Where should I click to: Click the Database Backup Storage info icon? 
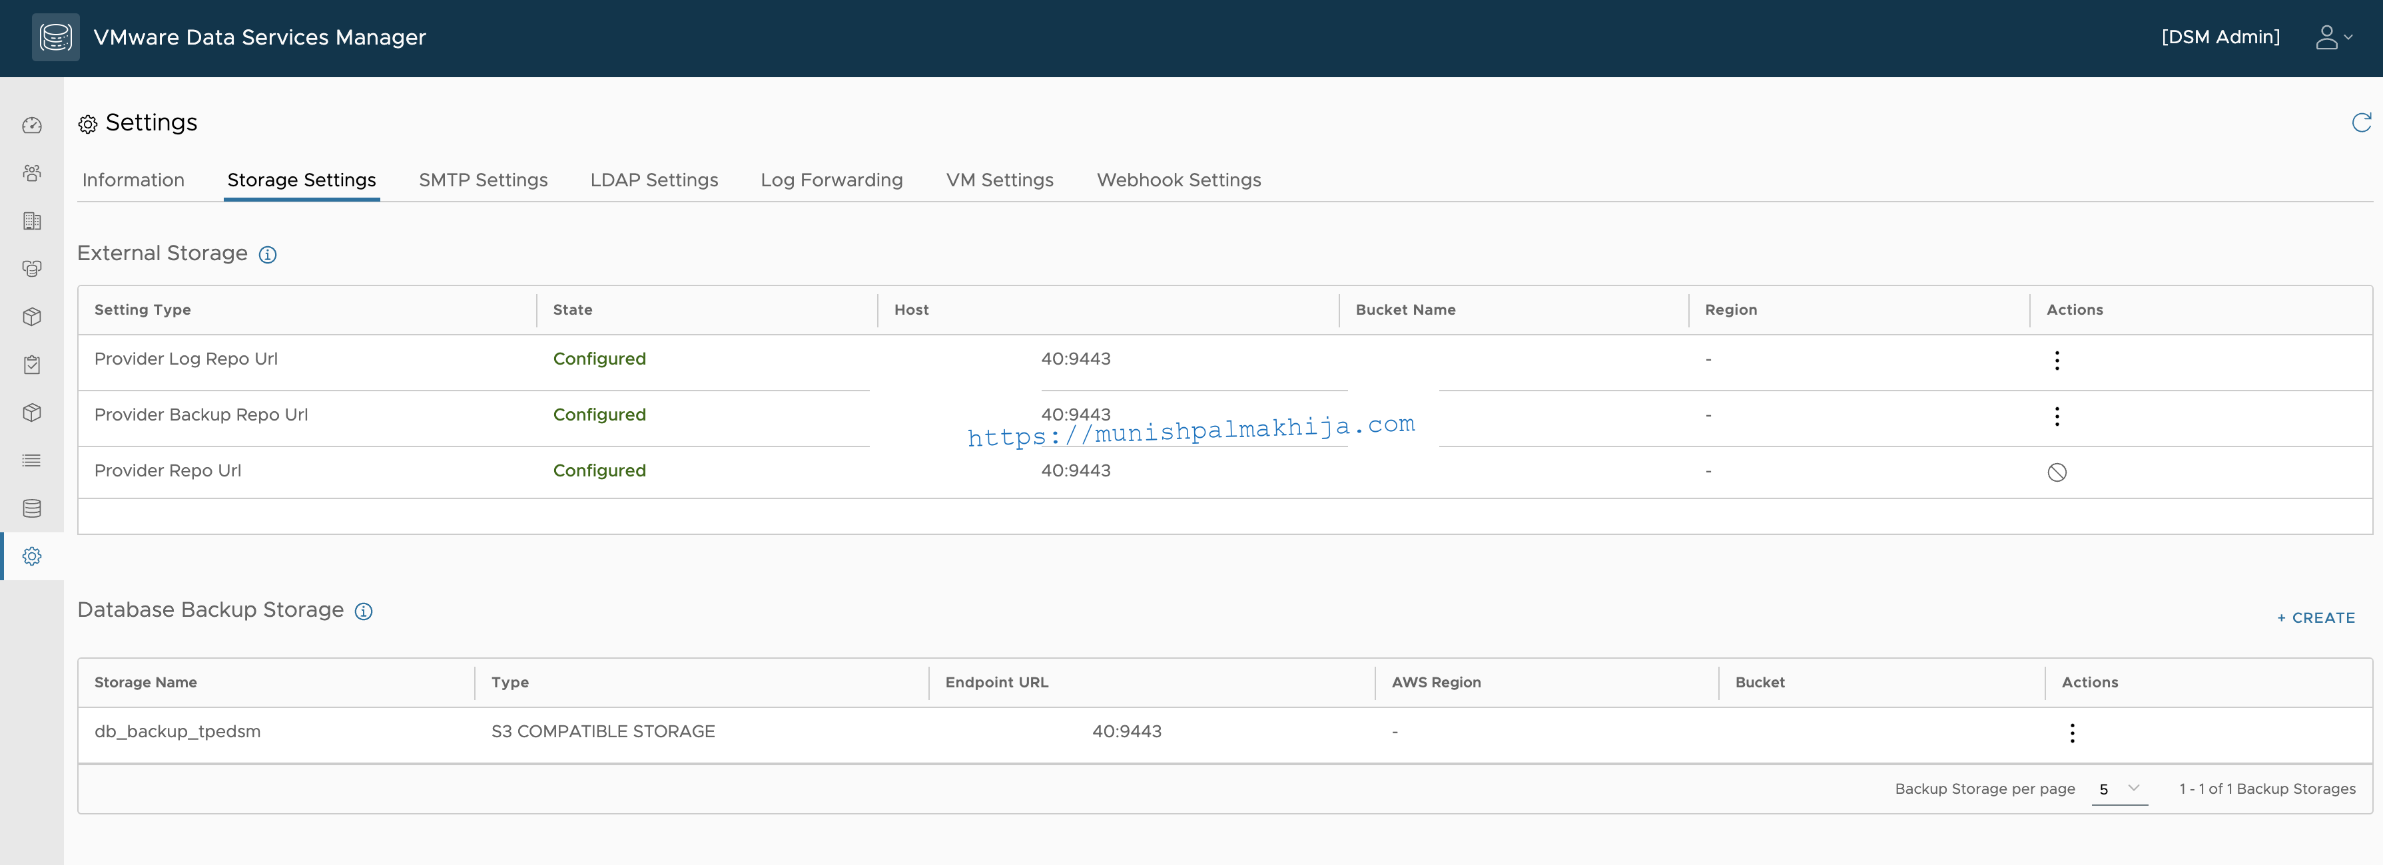pyautogui.click(x=364, y=611)
